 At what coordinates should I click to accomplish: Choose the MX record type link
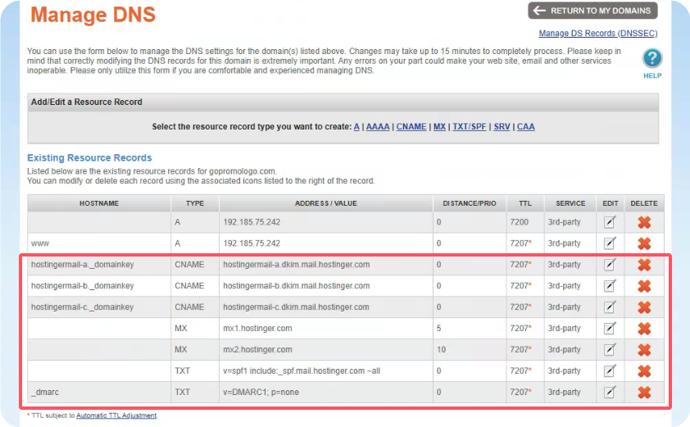439,127
